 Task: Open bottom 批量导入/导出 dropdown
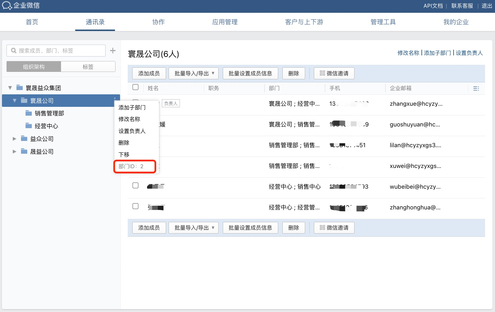pos(194,228)
